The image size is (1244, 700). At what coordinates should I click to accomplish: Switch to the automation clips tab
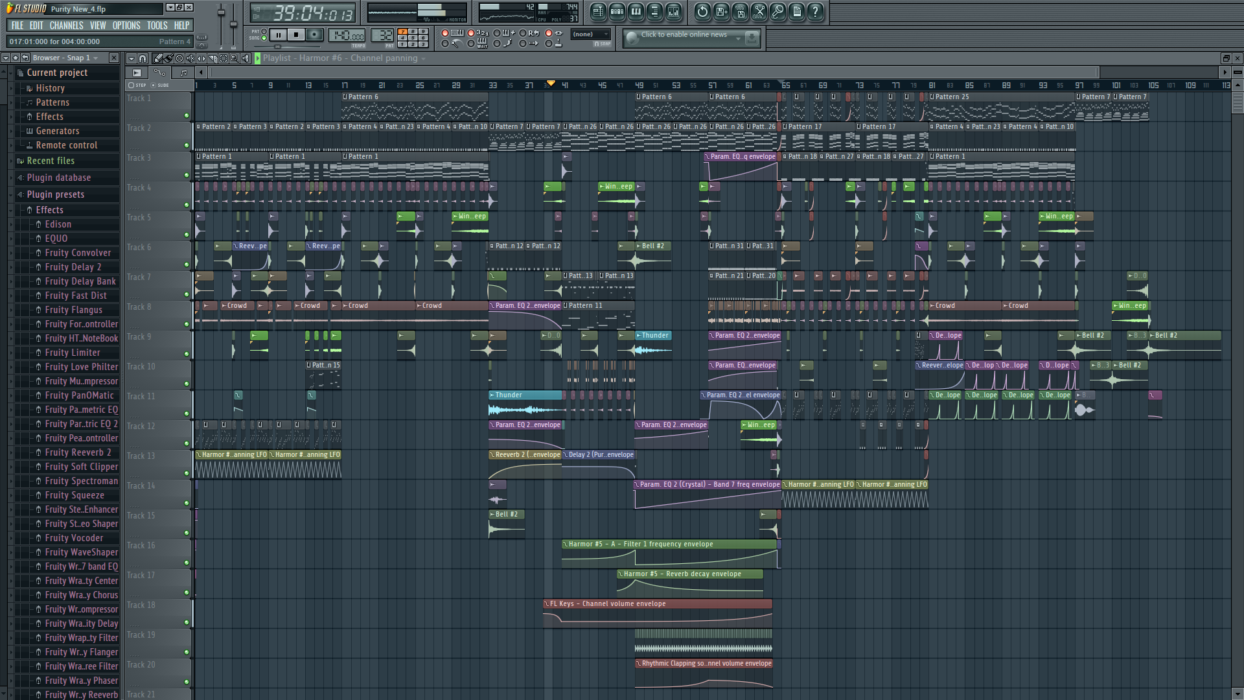[159, 73]
